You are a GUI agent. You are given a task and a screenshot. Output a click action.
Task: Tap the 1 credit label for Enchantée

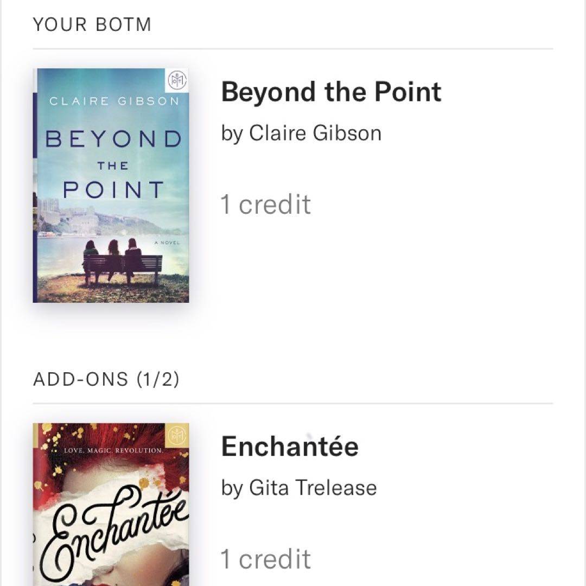click(x=266, y=559)
